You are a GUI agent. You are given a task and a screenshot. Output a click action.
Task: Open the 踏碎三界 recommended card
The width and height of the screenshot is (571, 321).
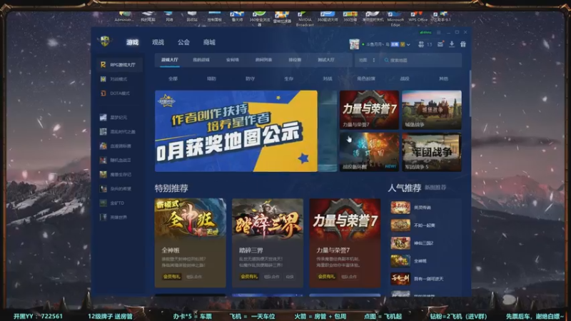coord(268,243)
